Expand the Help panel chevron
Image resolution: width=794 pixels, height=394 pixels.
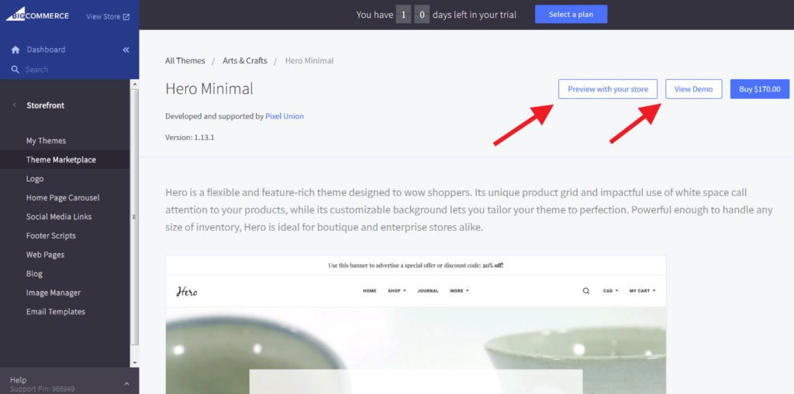point(126,384)
